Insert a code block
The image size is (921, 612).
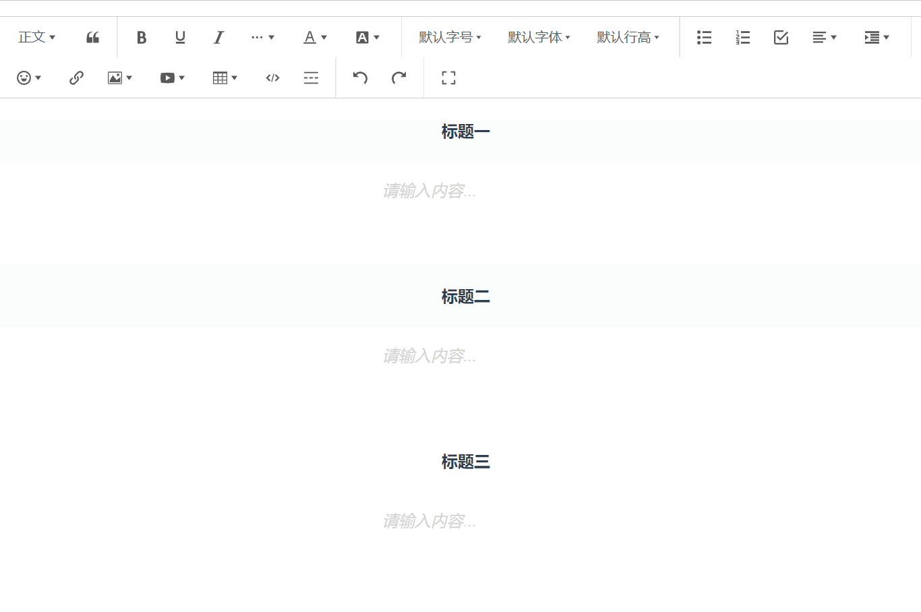coord(272,78)
